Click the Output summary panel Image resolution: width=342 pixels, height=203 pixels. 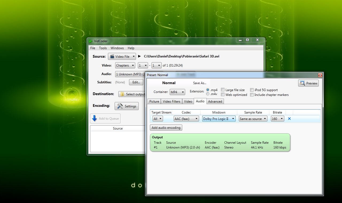coord(220,143)
